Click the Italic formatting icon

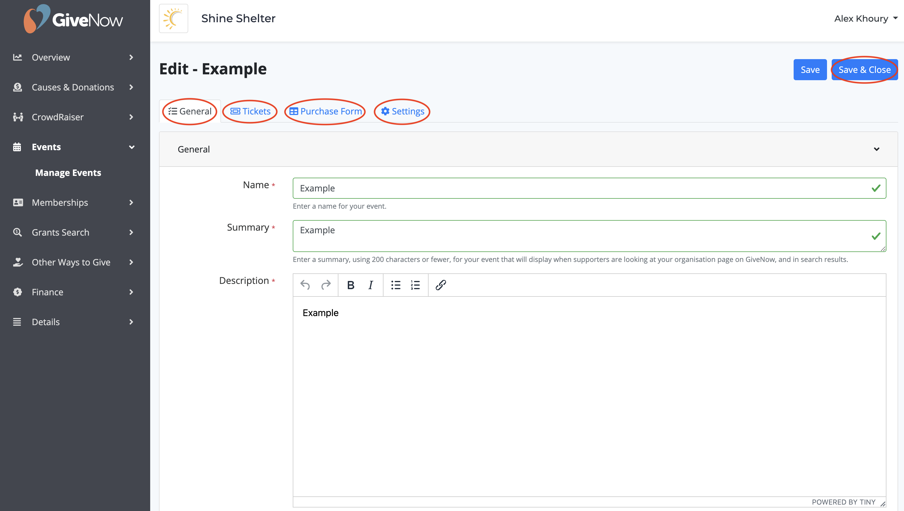click(x=370, y=285)
